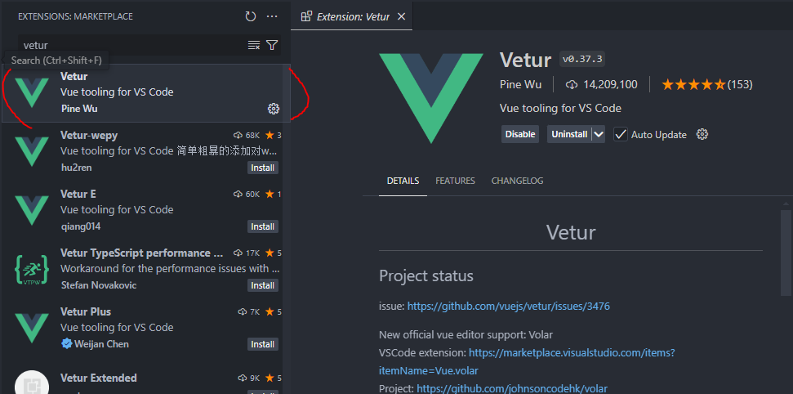The height and width of the screenshot is (394, 793).
Task: Open manage gear for Vetur in list
Action: point(273,109)
